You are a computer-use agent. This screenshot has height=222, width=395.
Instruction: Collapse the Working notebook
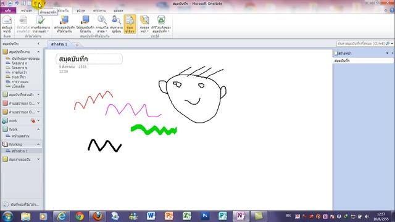pyautogui.click(x=38, y=144)
